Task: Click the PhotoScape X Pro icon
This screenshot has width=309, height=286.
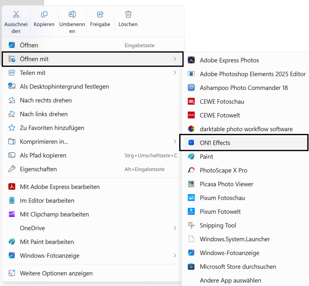Action: tap(191, 170)
